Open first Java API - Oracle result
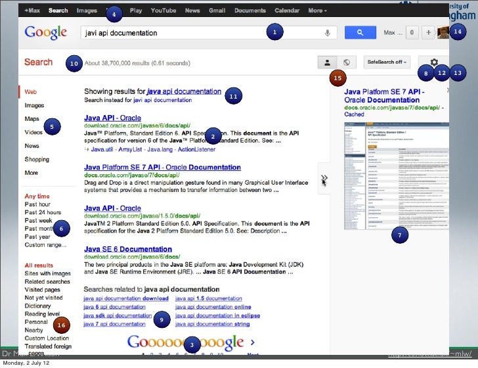 [x=112, y=118]
